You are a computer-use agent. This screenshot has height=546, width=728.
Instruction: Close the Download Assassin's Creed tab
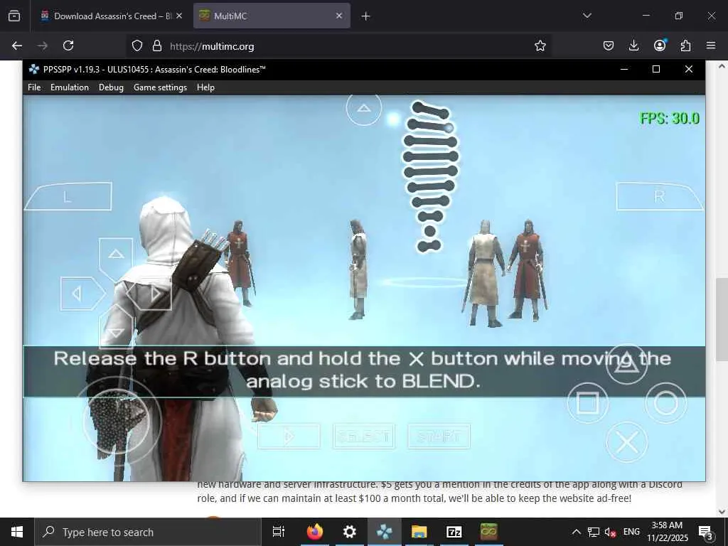(x=179, y=16)
